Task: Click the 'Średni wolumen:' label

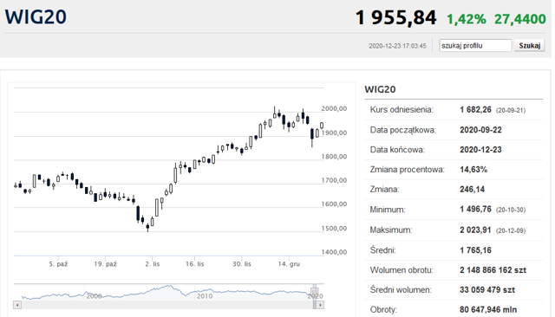Action: coord(401,290)
